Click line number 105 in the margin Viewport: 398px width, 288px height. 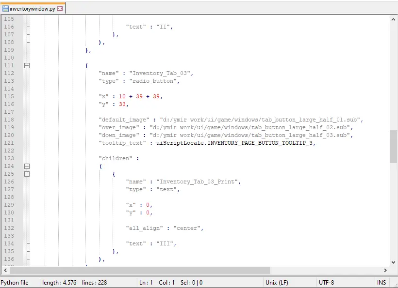[x=9, y=19]
